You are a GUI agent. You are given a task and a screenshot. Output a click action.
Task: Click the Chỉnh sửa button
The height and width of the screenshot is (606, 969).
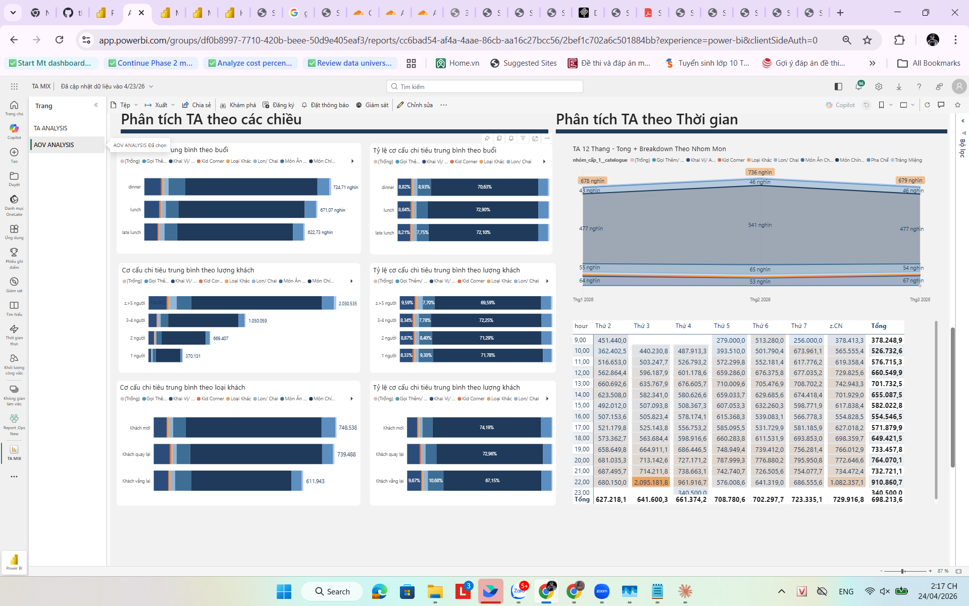pyautogui.click(x=414, y=105)
